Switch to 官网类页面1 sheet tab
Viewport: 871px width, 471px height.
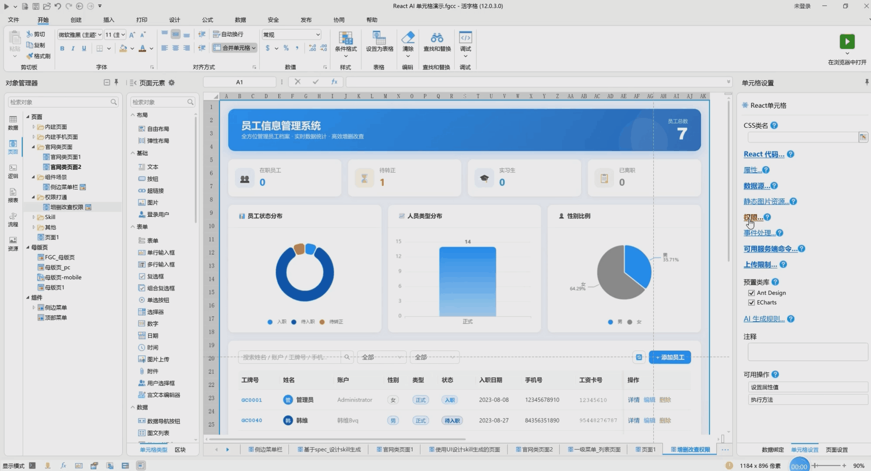394,449
